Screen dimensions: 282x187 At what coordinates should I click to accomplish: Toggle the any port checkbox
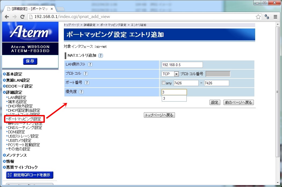tap(163, 83)
